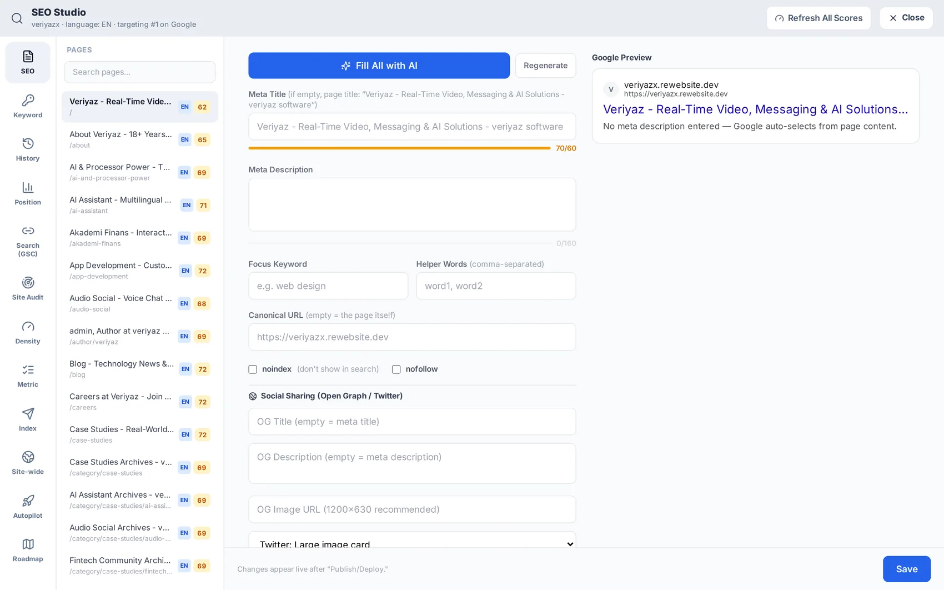The image size is (944, 590).
Task: Click the OG Image URL field
Action: pyautogui.click(x=412, y=509)
